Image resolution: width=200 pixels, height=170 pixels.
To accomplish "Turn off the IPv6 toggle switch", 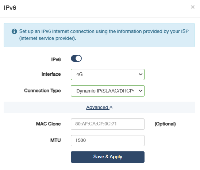I will point(76,58).
